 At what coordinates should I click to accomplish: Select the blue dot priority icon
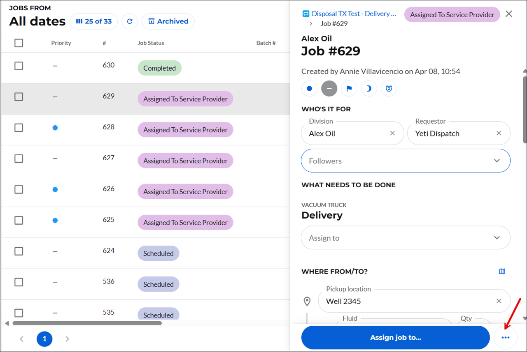click(309, 88)
